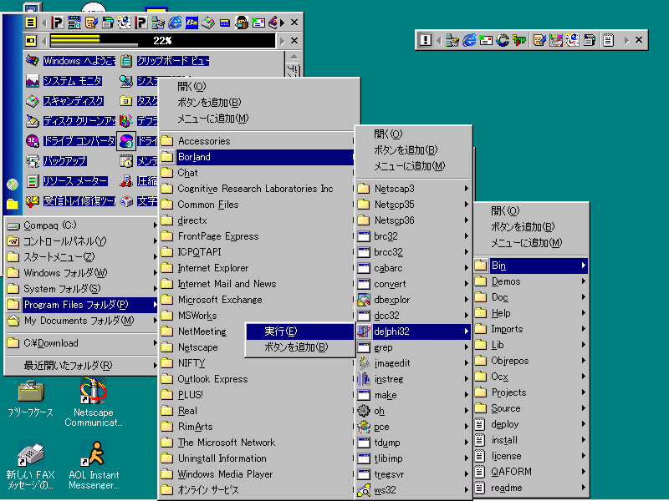Choose 実行(E) in the delphi32 popup
The image size is (669, 501).
(300, 331)
